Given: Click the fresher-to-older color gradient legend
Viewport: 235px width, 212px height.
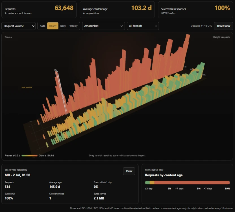Looking at the screenshot, I should pyautogui.click(x=29, y=155).
